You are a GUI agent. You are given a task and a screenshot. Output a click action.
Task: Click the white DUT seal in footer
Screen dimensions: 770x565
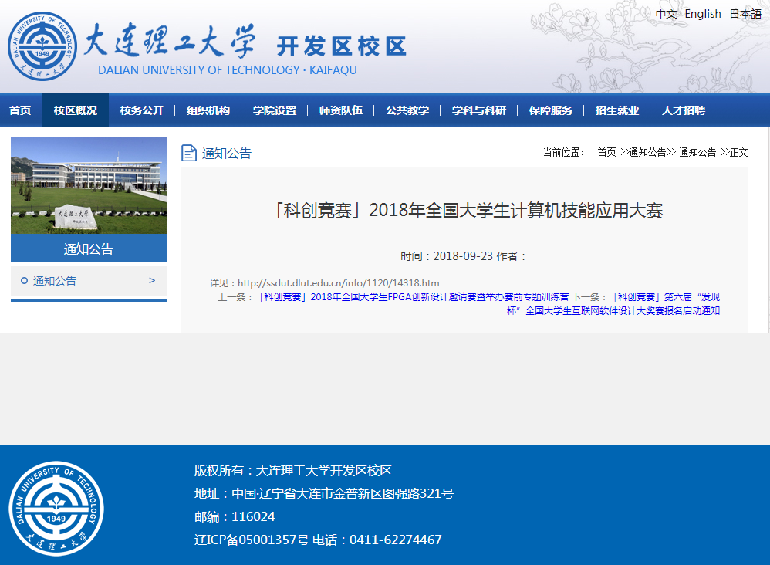56,509
